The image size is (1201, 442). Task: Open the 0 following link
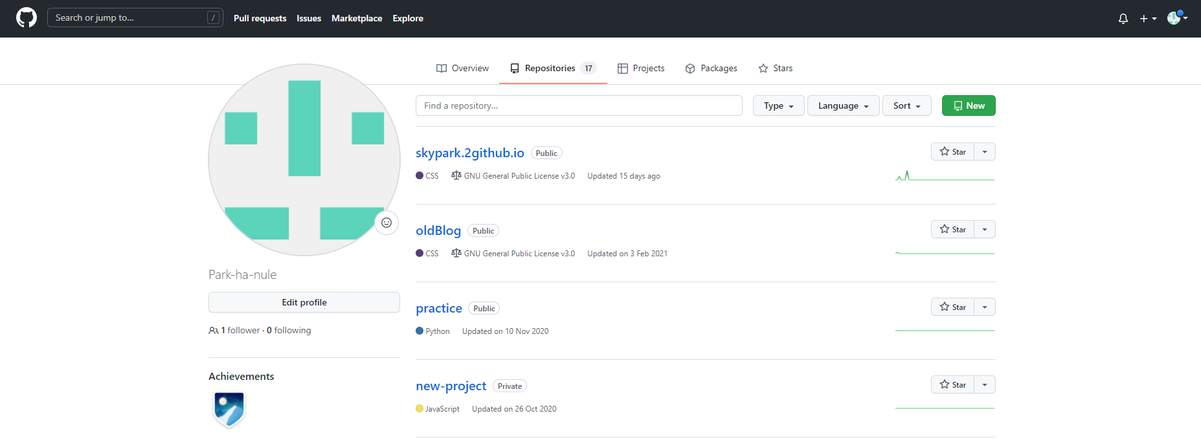coord(289,330)
